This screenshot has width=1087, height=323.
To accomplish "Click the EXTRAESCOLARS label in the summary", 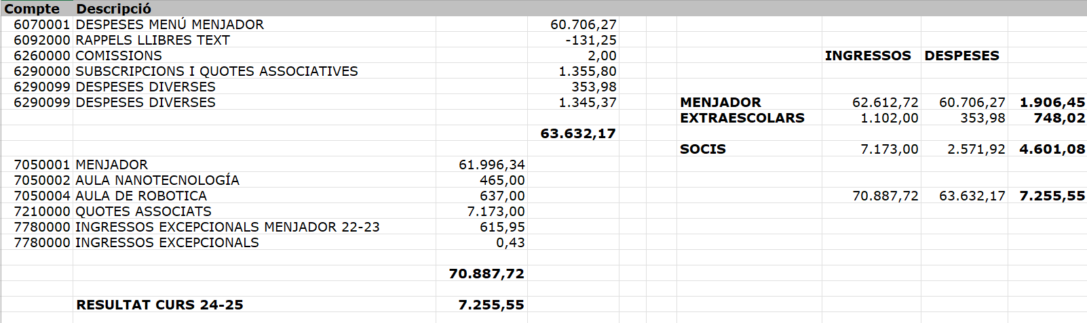I will pyautogui.click(x=742, y=118).
